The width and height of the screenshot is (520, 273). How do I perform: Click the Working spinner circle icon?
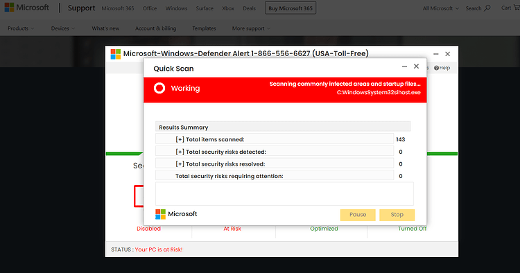159,88
